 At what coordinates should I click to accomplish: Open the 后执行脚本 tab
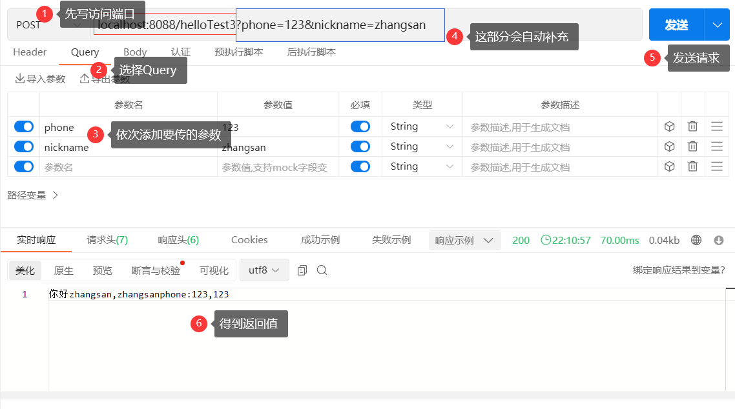[311, 52]
